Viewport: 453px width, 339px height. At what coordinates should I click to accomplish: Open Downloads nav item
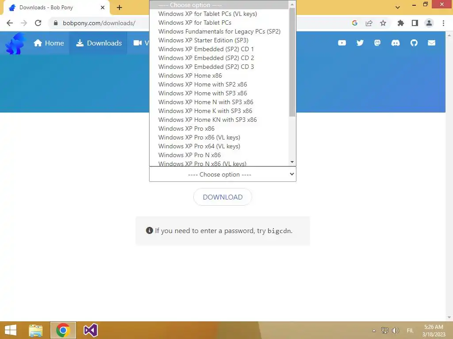point(99,43)
